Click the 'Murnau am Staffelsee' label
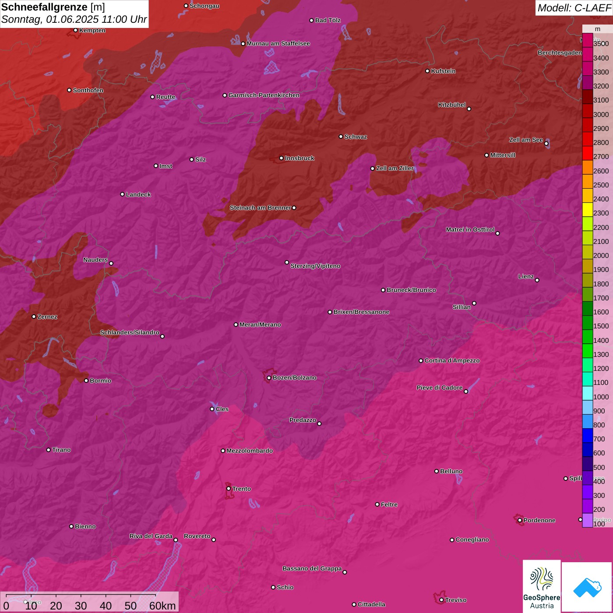Screen dimensions: 613x613 click(278, 43)
